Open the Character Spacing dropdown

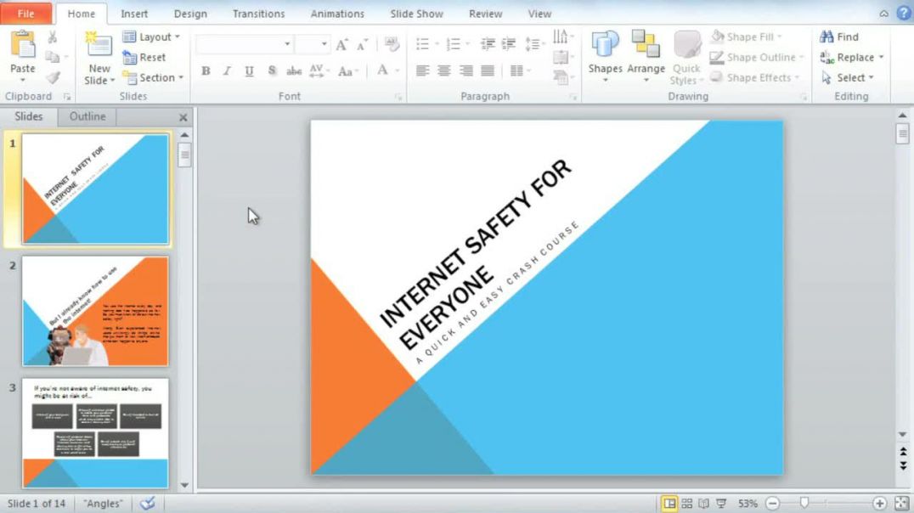point(319,71)
